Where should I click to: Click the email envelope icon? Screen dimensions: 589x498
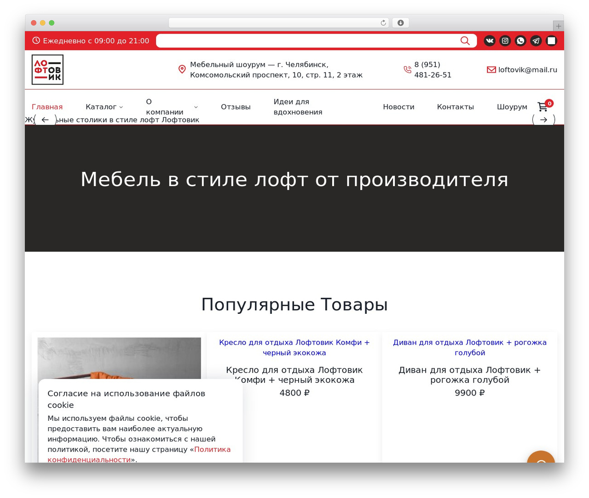[x=491, y=70]
